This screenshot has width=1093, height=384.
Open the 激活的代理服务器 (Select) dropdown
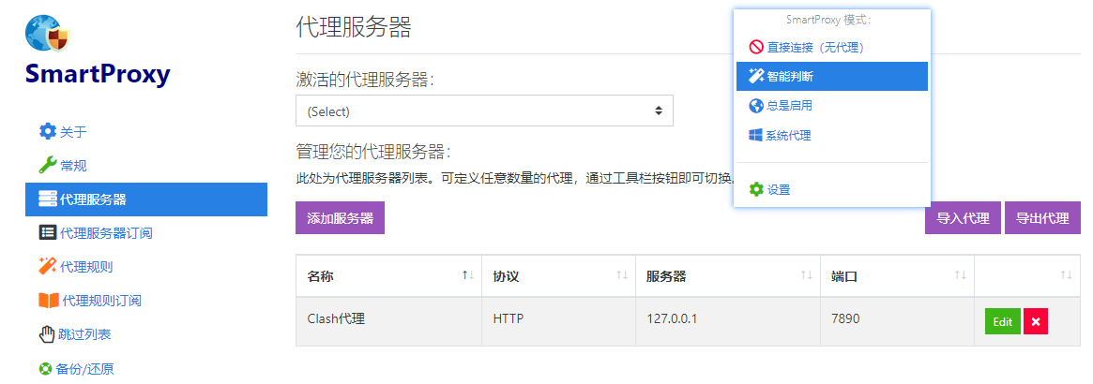coord(484,111)
